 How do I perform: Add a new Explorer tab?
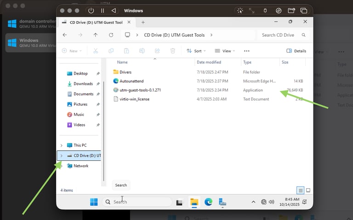click(143, 22)
